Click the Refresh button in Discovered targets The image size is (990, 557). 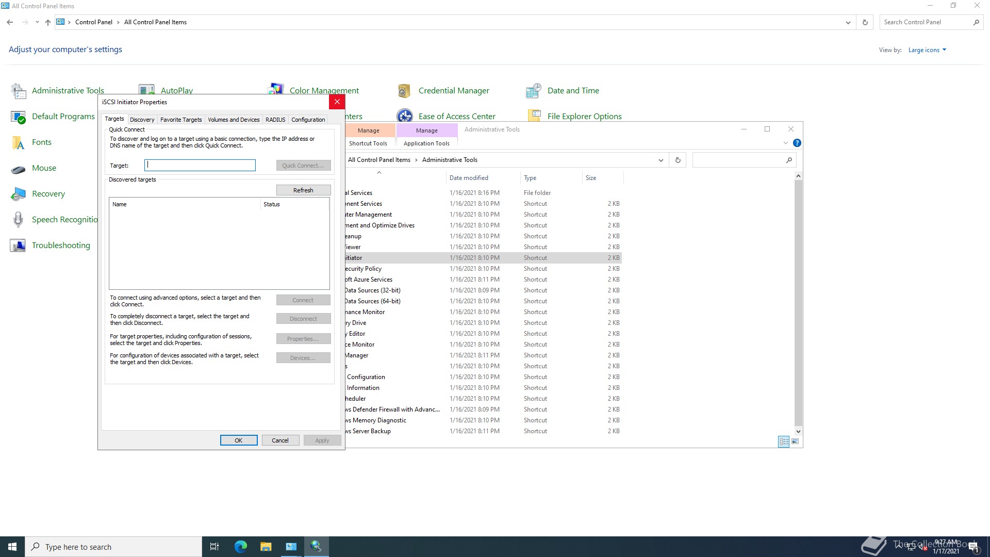303,190
